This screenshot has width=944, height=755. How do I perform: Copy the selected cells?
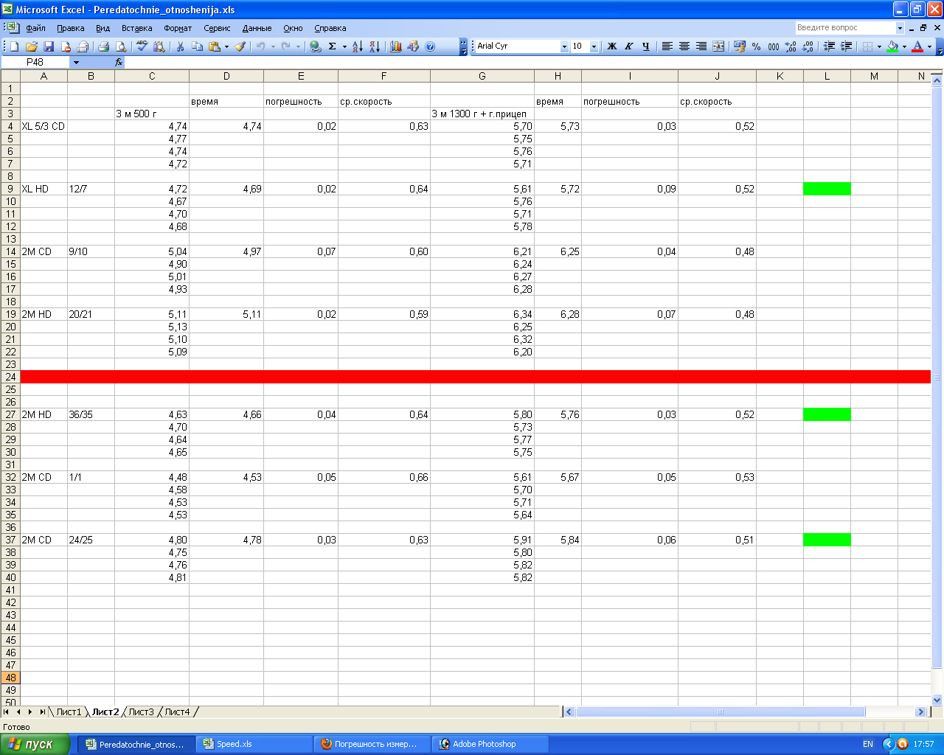pyautogui.click(x=197, y=46)
